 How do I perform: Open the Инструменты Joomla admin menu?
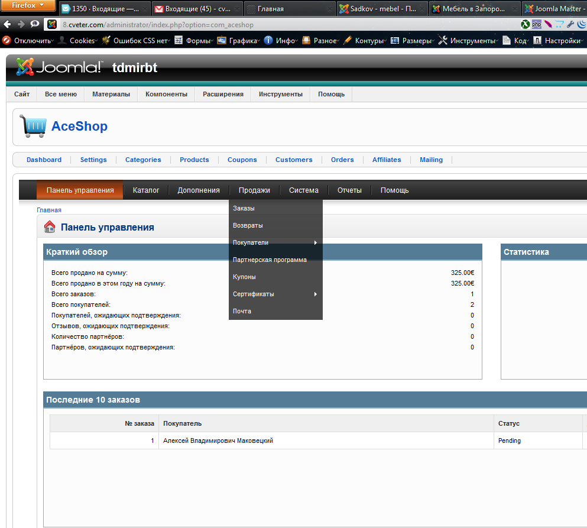(x=281, y=94)
